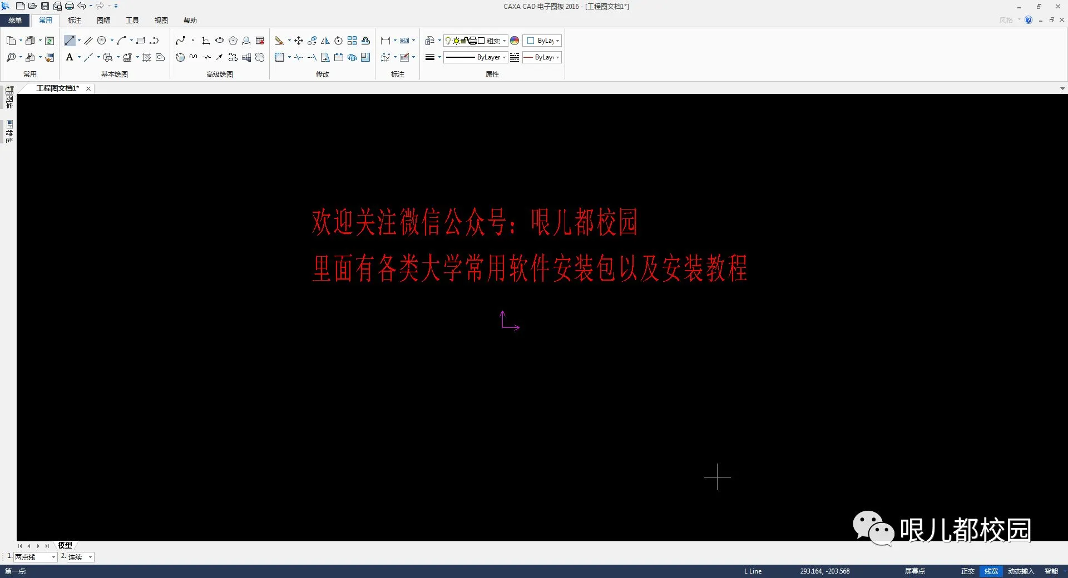Select the Line drawing tool
Image resolution: width=1068 pixels, height=578 pixels.
69,41
